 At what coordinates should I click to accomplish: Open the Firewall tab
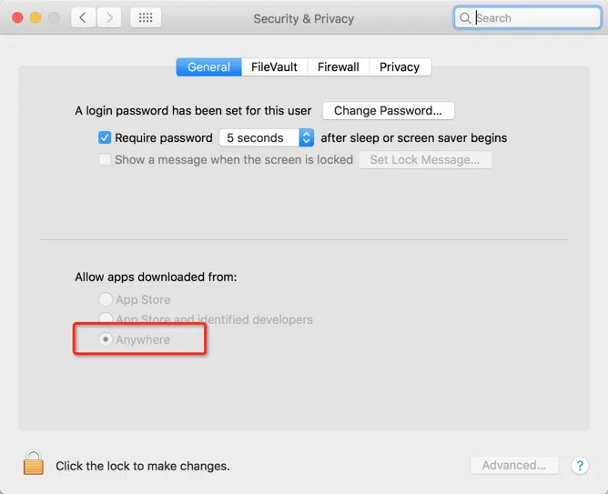click(338, 67)
